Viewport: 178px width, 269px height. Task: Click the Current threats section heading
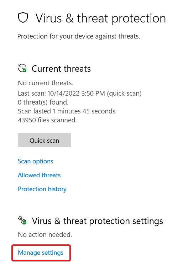point(61,68)
